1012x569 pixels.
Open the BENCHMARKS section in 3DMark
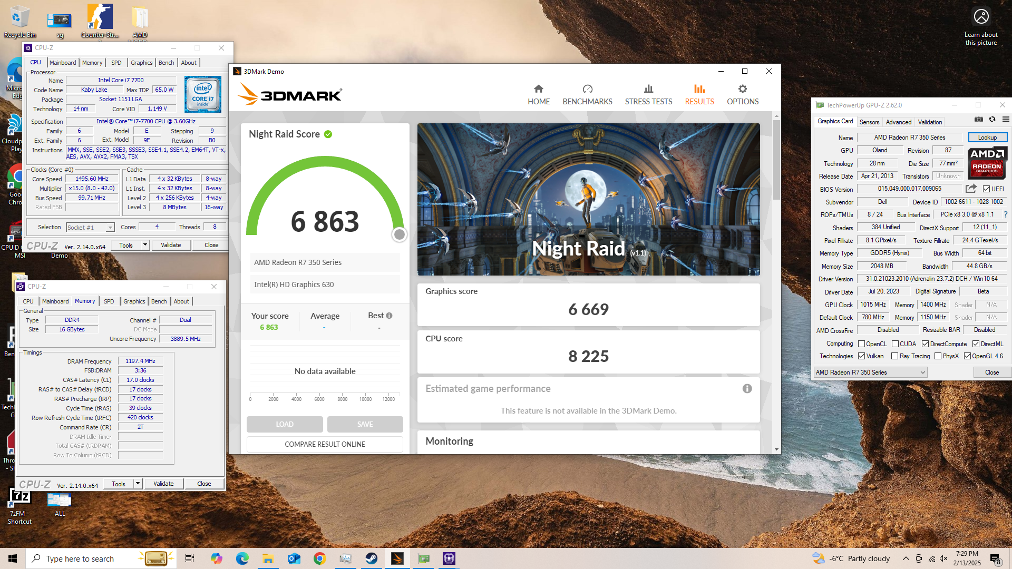(587, 95)
